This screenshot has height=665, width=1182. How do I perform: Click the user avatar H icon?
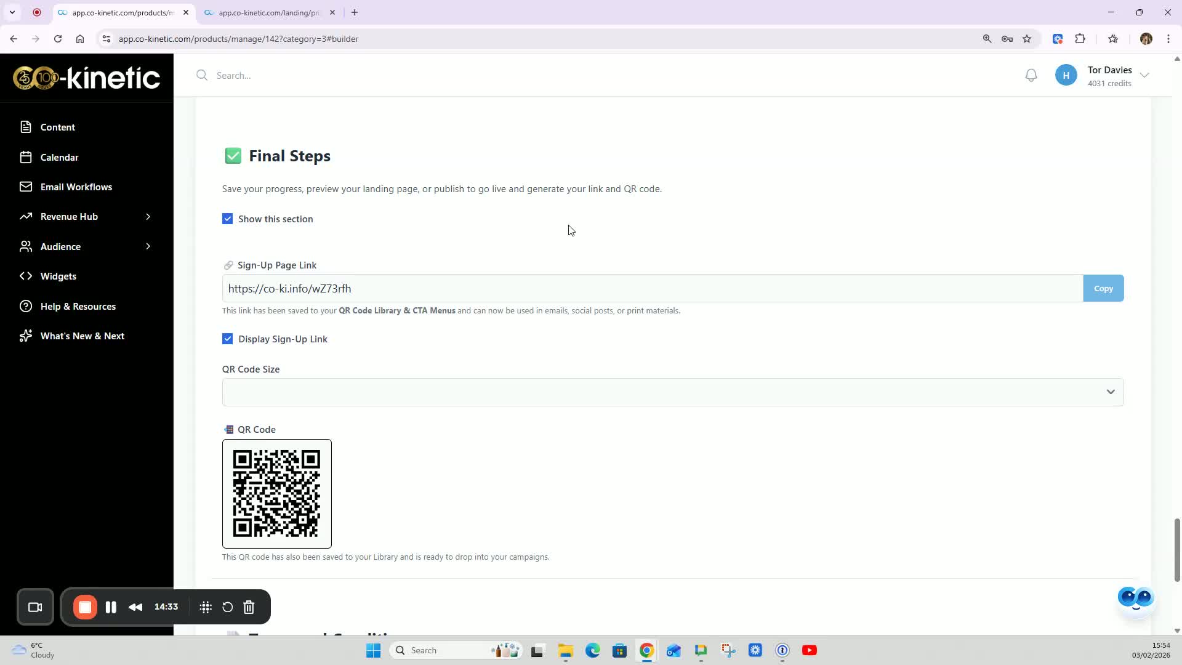(1066, 75)
